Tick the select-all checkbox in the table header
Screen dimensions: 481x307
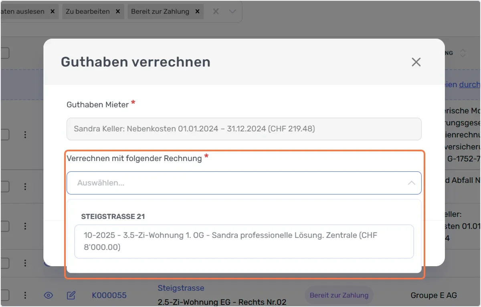[x=4, y=53]
